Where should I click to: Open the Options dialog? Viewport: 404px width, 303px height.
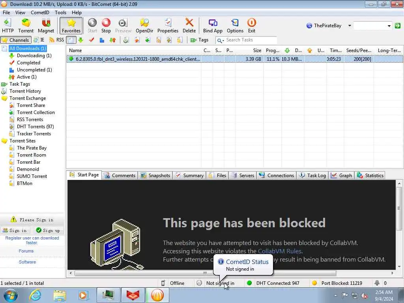235,26
